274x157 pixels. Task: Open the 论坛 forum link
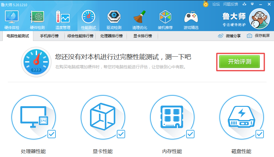coord(216,4)
